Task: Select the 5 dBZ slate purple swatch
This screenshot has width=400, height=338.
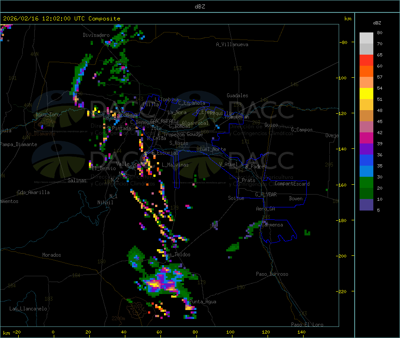Action: pyautogui.click(x=366, y=205)
